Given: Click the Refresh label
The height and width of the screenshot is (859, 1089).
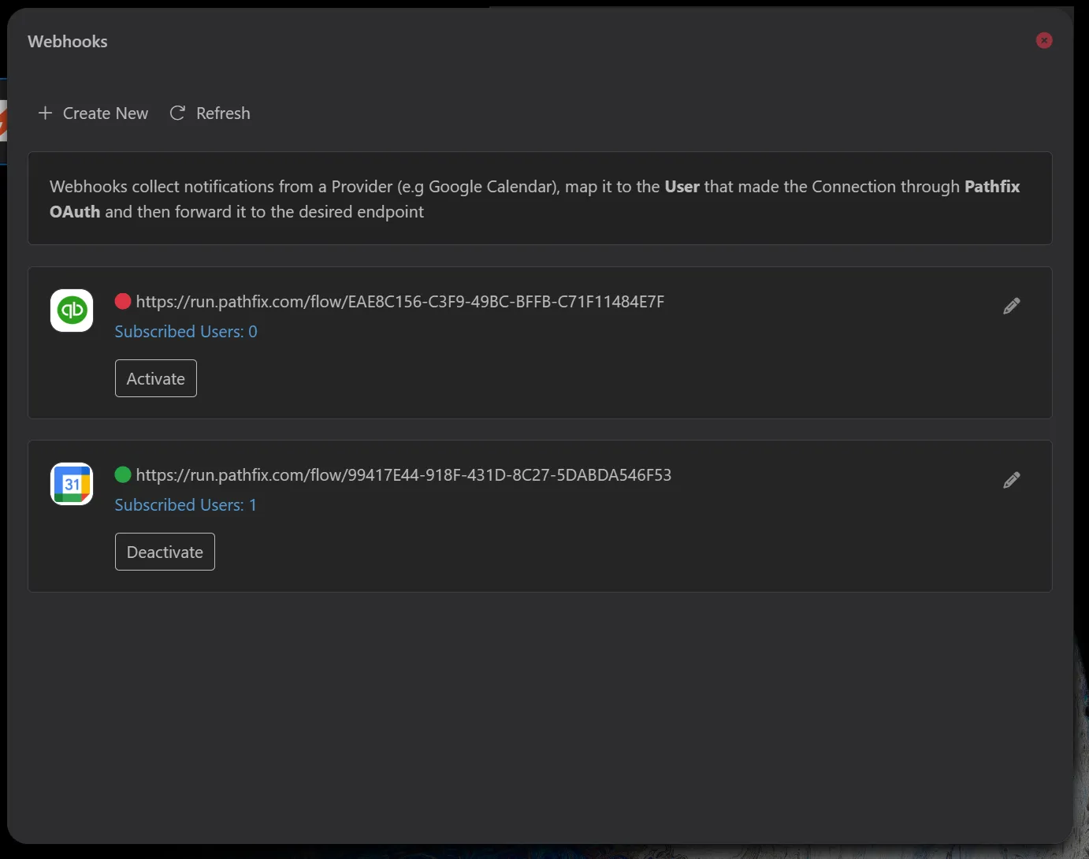Looking at the screenshot, I should (223, 113).
